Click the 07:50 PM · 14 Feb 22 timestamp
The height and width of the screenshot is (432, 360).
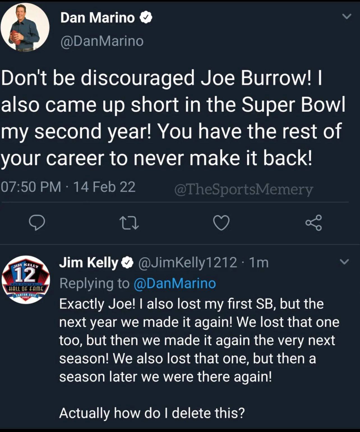point(68,187)
